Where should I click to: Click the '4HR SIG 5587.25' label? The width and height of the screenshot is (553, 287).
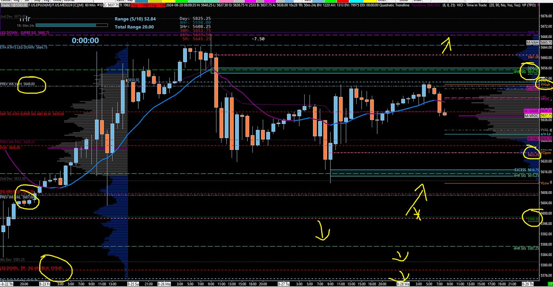pos(526,248)
